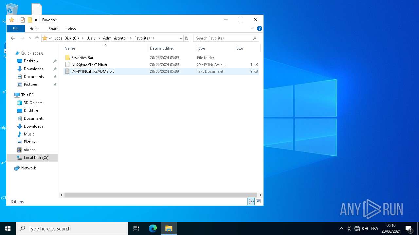Viewport: 419px width, 235px height.
Task: Expand the ribbon with the chevron
Action: 252,29
